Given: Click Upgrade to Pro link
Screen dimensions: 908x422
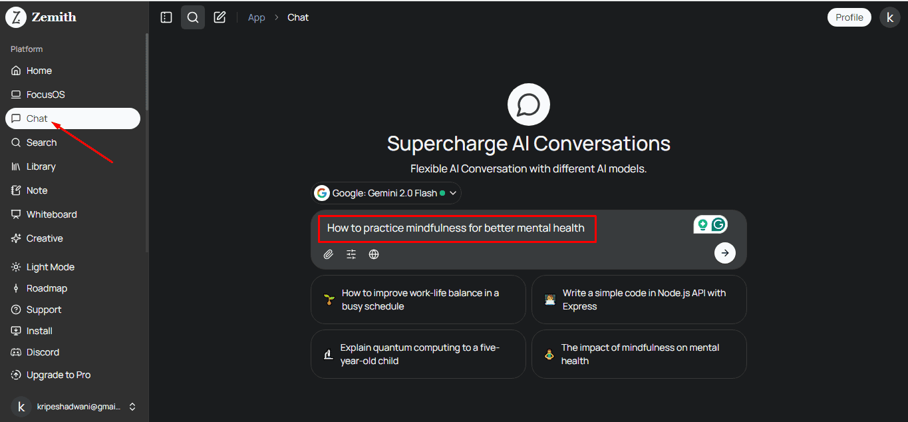Looking at the screenshot, I should point(58,375).
